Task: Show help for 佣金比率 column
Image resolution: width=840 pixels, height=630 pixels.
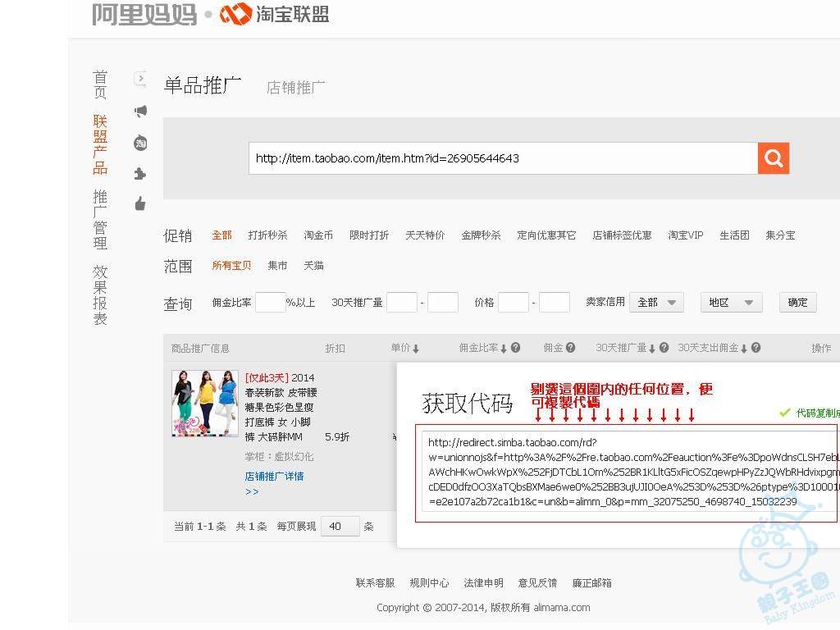Action: click(515, 348)
